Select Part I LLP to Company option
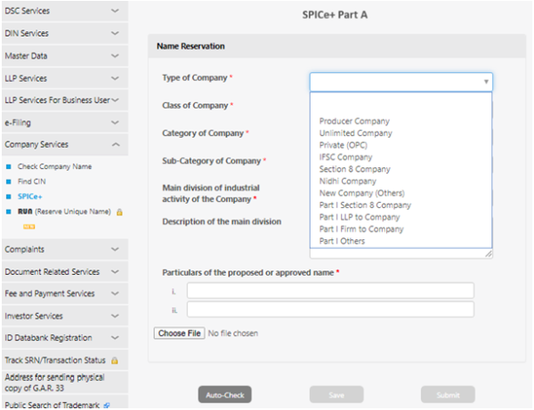The image size is (534, 410). pyautogui.click(x=359, y=217)
